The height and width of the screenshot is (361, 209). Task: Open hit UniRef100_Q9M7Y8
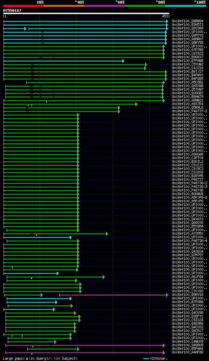187,36
